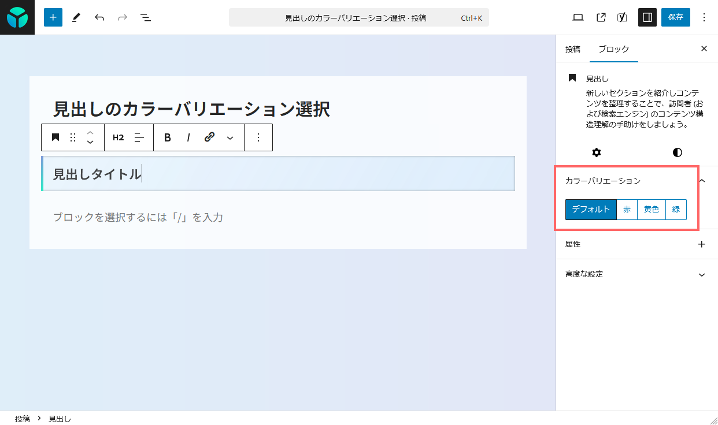Open the document overview list view
This screenshot has height=425, width=718.
tap(146, 17)
